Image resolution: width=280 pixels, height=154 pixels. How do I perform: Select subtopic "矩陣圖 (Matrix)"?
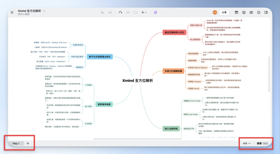click(194, 89)
